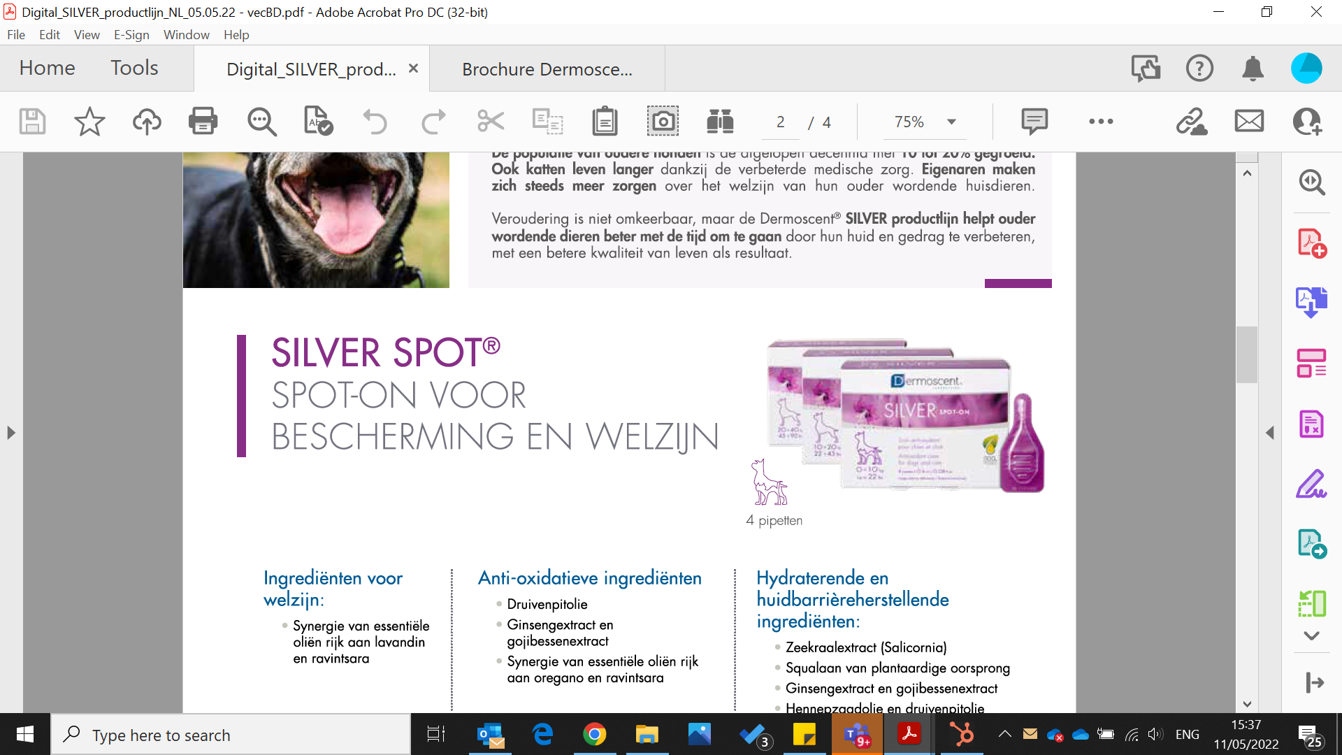This screenshot has height=755, width=1342.
Task: Open the Find text magnifier tool
Action: pos(261,122)
